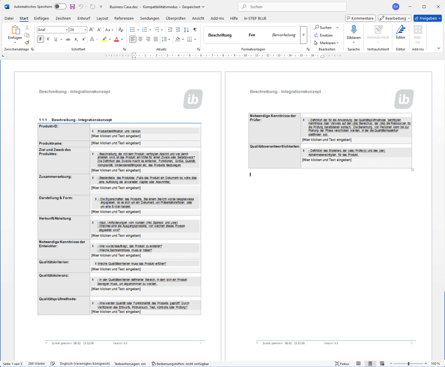Open the Referenzen ribbon tab

[124, 18]
